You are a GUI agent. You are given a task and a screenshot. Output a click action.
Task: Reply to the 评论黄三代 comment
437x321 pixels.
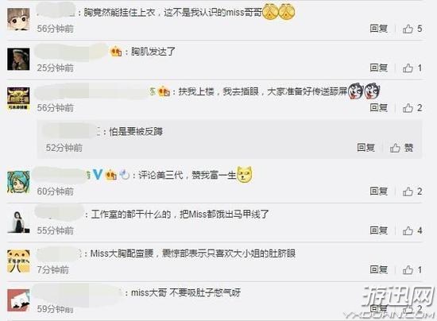378,191
